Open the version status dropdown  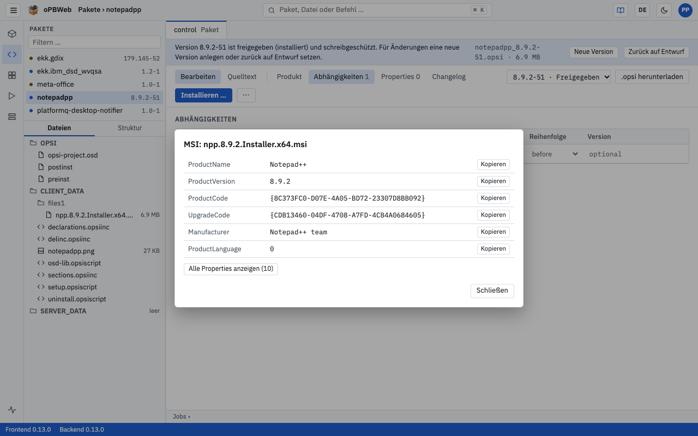click(558, 77)
